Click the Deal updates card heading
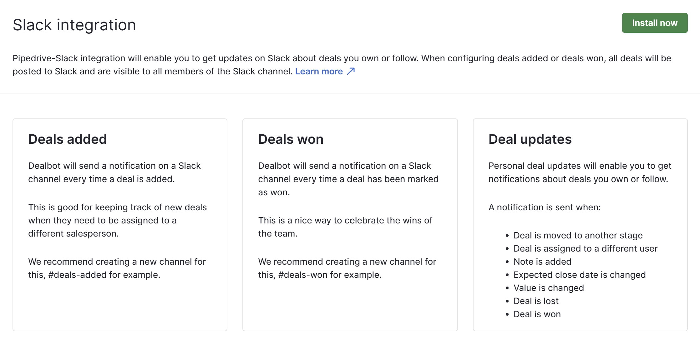The width and height of the screenshot is (700, 355). (530, 139)
